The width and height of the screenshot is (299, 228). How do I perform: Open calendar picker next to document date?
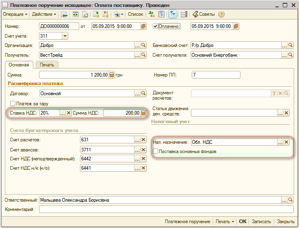(143, 26)
